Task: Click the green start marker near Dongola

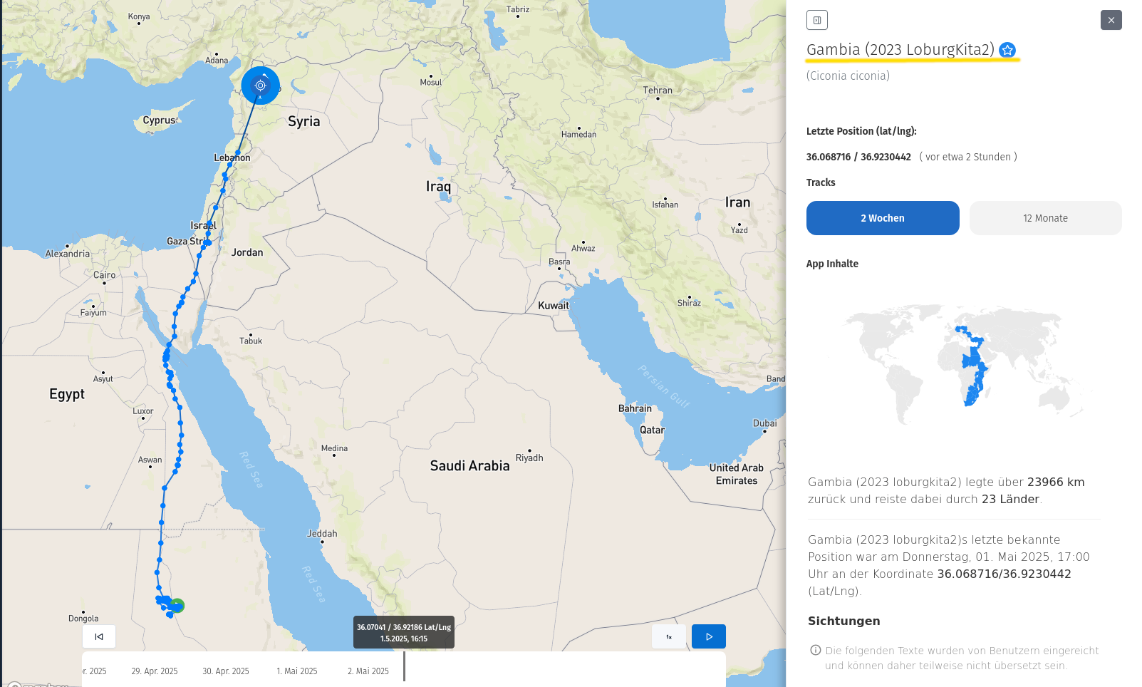Action: point(177,606)
